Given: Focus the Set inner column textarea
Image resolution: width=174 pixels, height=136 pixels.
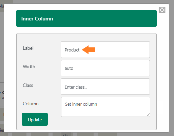Looking at the screenshot, I should [105, 107].
